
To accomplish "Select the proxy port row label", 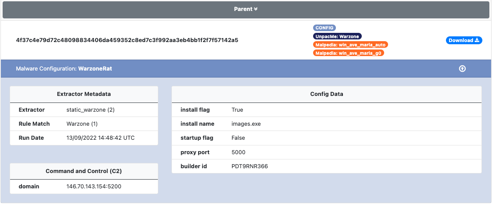I will (195, 152).
